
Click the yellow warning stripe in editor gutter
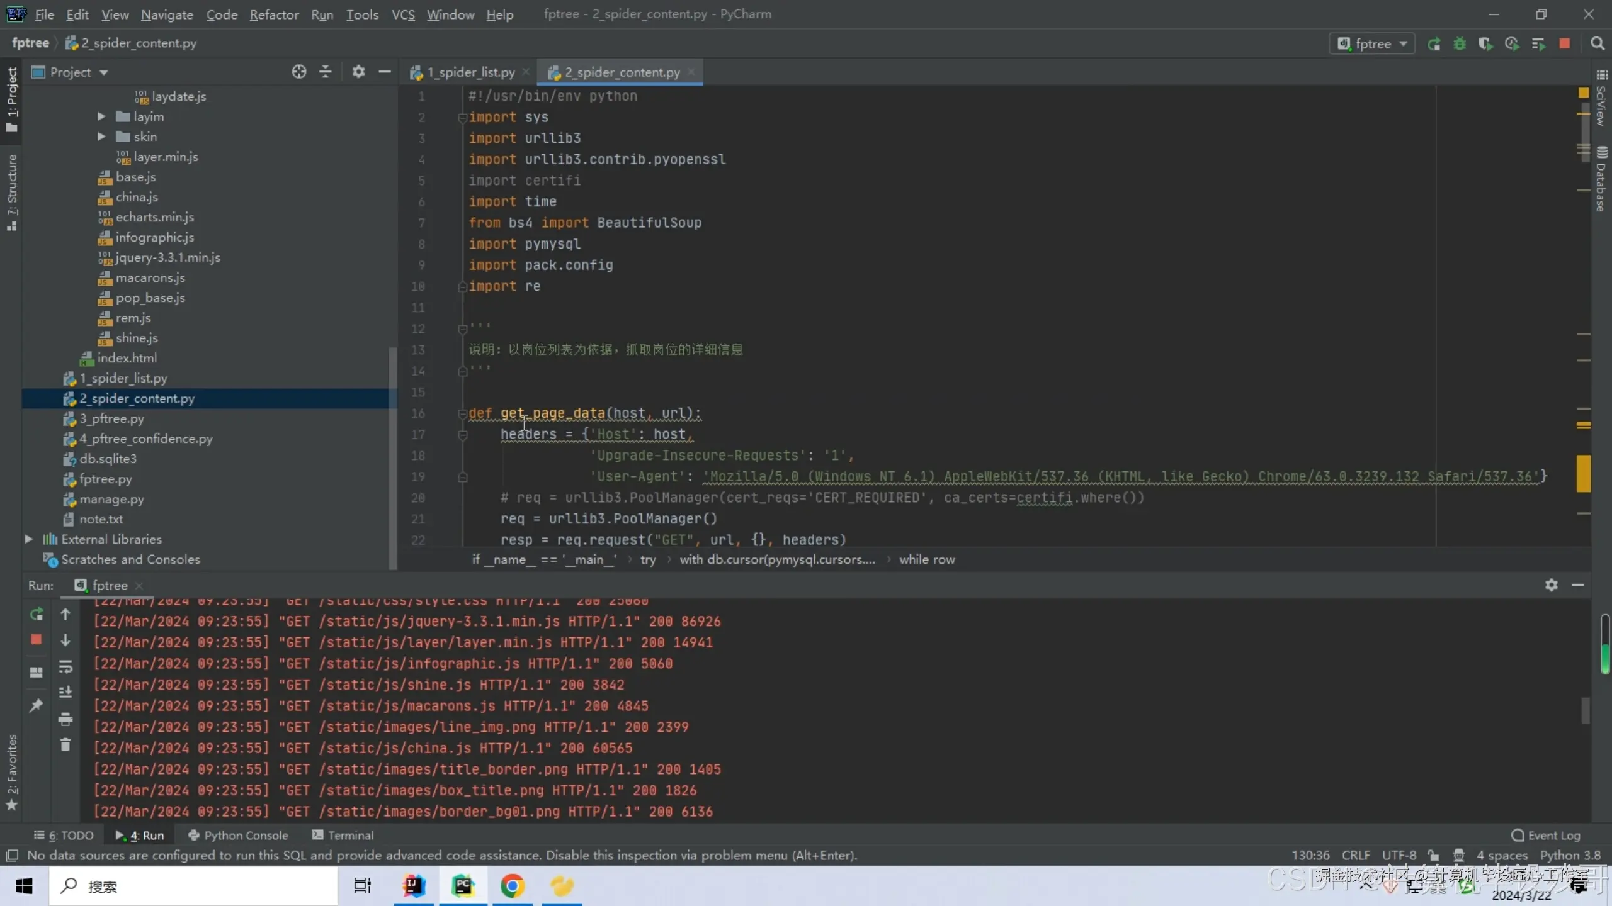pyautogui.click(x=1583, y=473)
